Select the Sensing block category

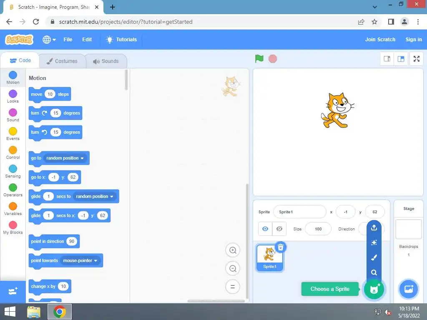pyautogui.click(x=13, y=172)
